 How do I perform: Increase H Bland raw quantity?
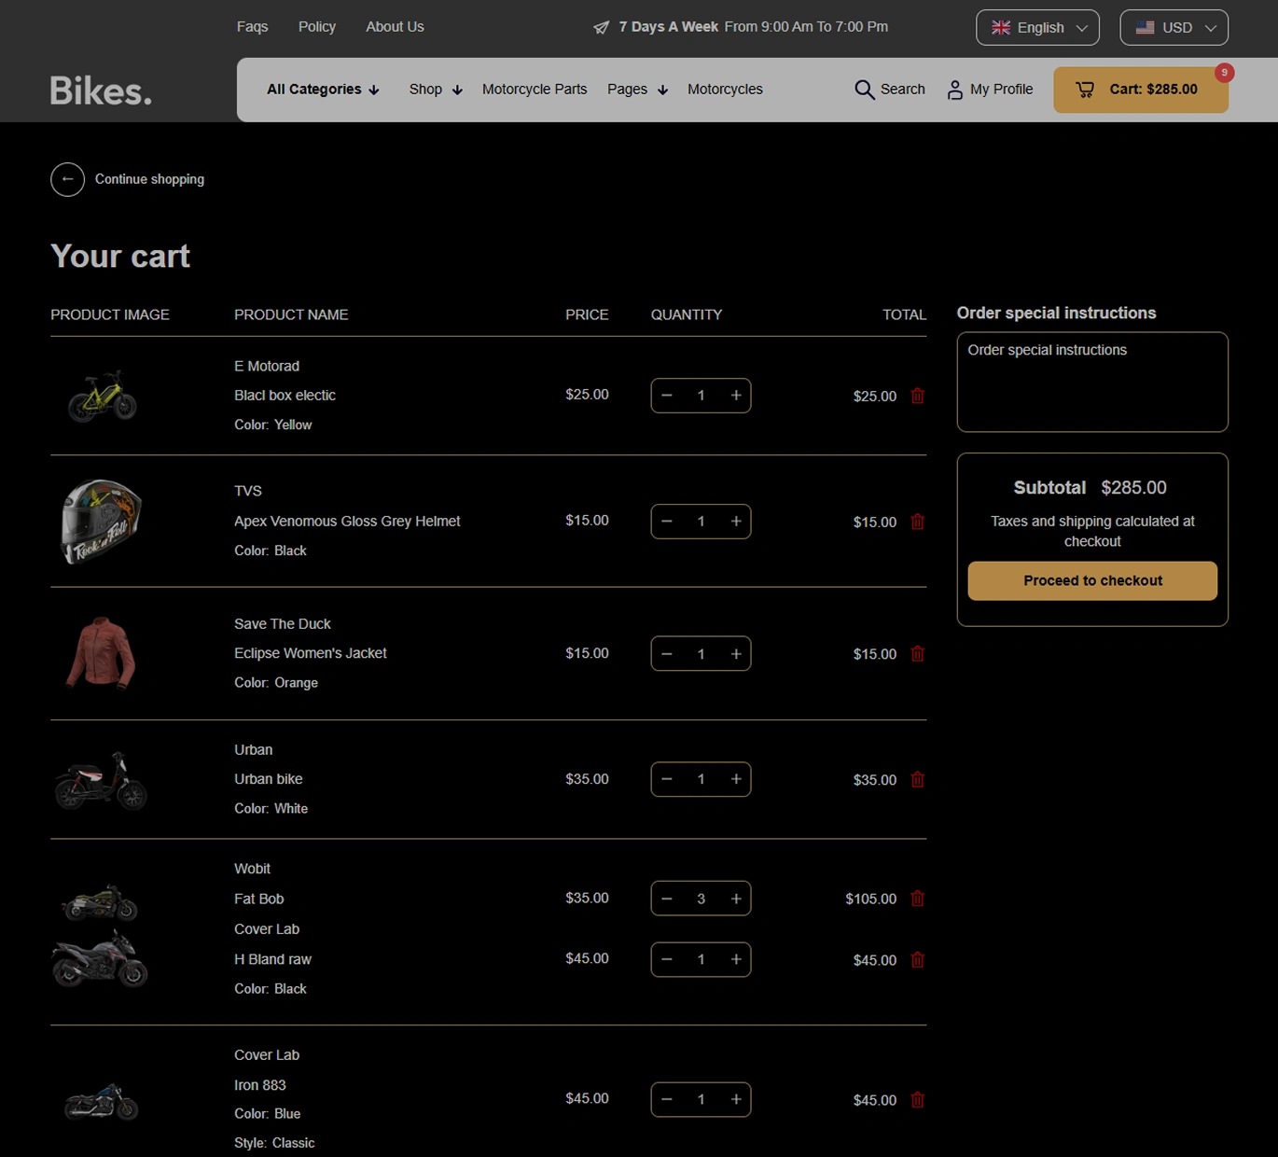(736, 959)
